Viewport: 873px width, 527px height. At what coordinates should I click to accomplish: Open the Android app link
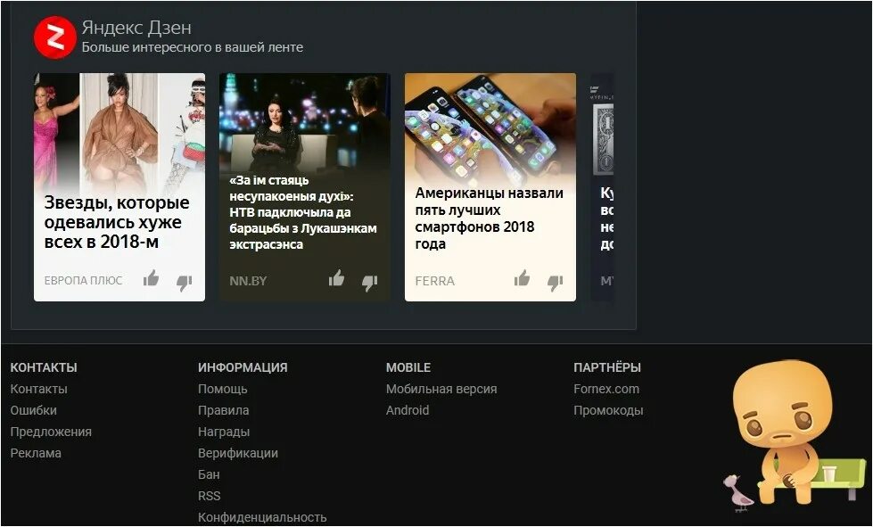pos(408,410)
